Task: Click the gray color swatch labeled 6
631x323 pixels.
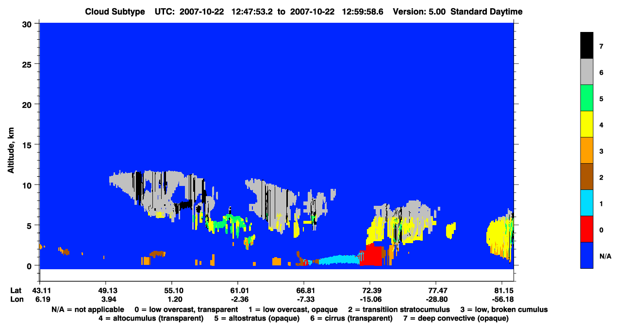Action: pos(587,72)
